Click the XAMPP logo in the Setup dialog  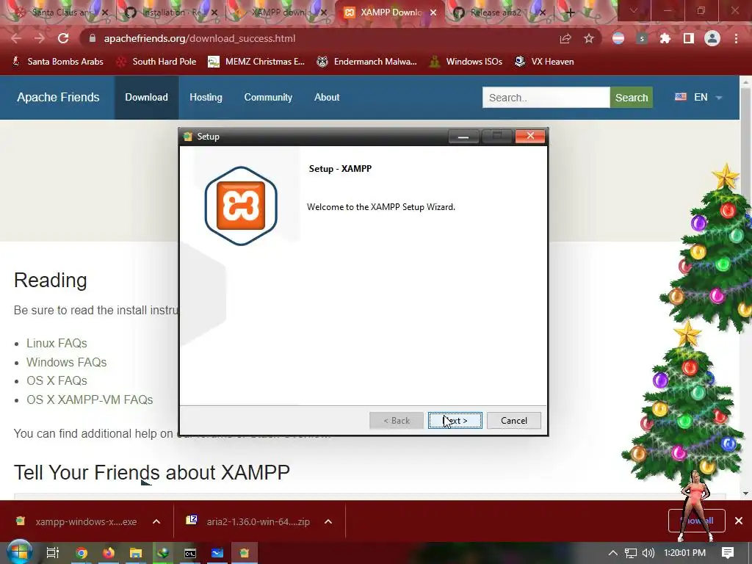pos(241,206)
